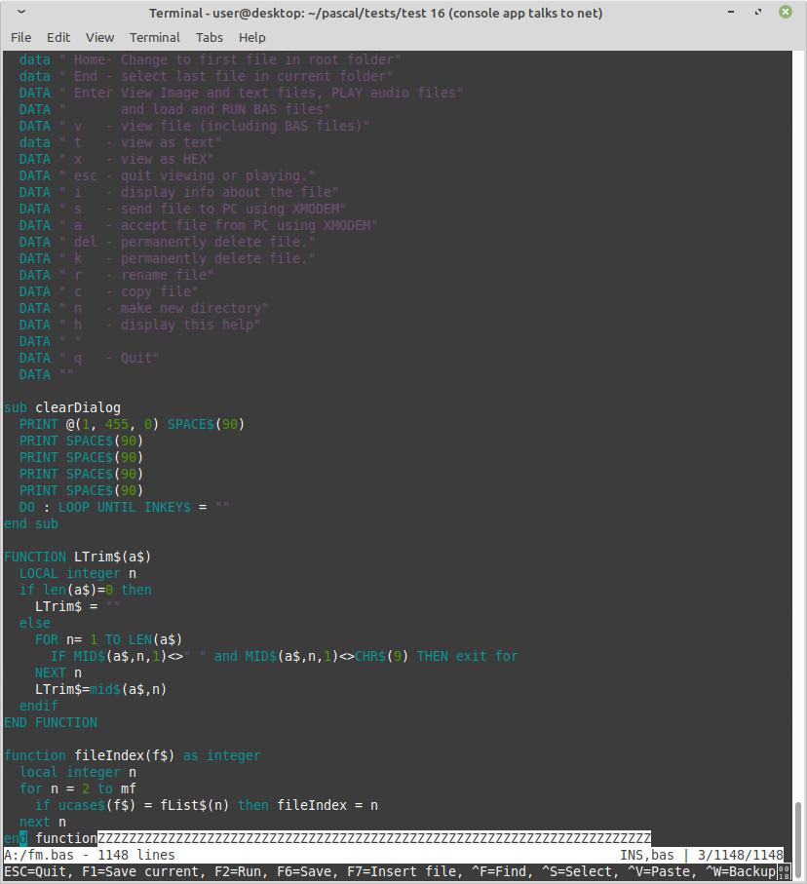This screenshot has width=807, height=884.
Task: Open the Edit menu
Action: coord(58,37)
